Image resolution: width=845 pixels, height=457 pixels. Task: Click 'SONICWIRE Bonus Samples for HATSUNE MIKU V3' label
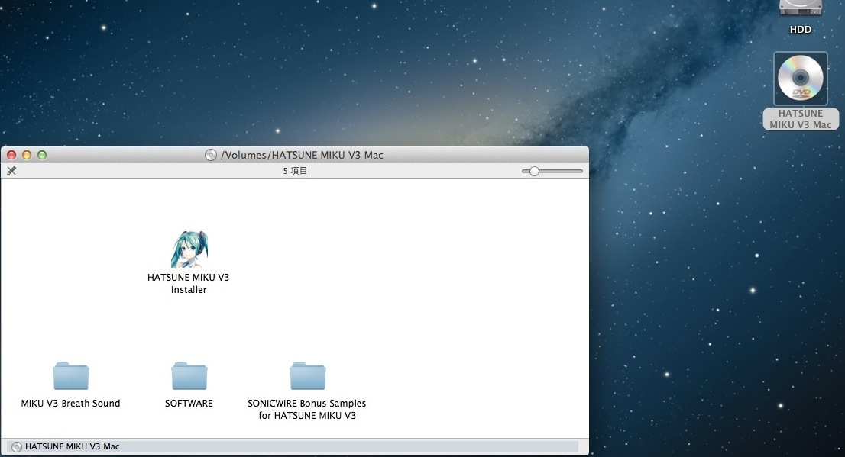click(x=307, y=409)
